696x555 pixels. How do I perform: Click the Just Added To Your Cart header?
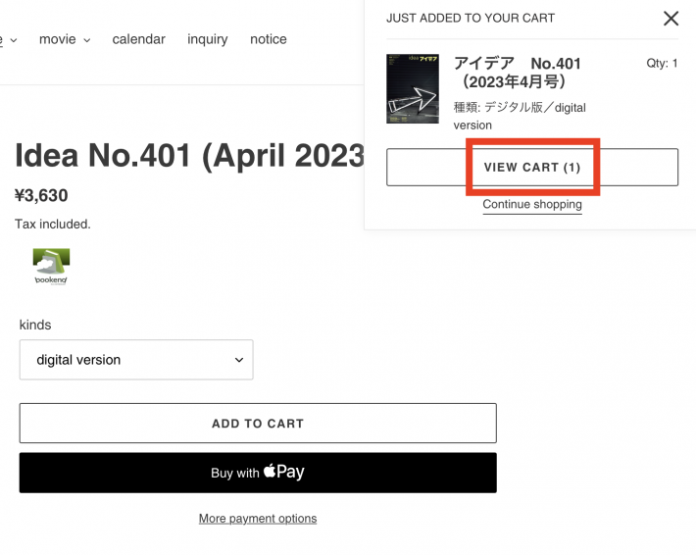471,19
